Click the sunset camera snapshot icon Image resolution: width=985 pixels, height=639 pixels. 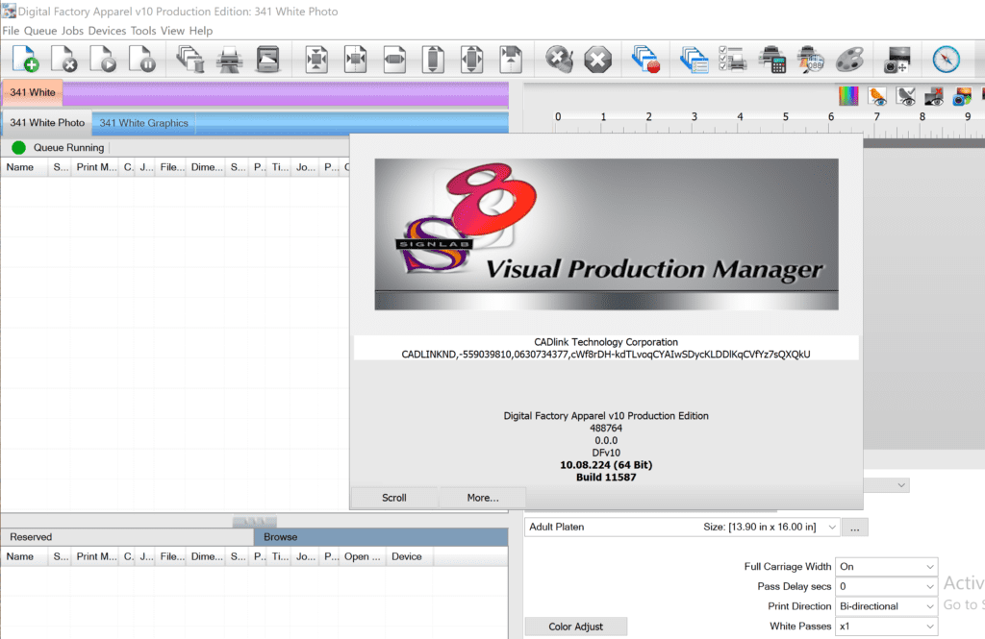(x=962, y=96)
